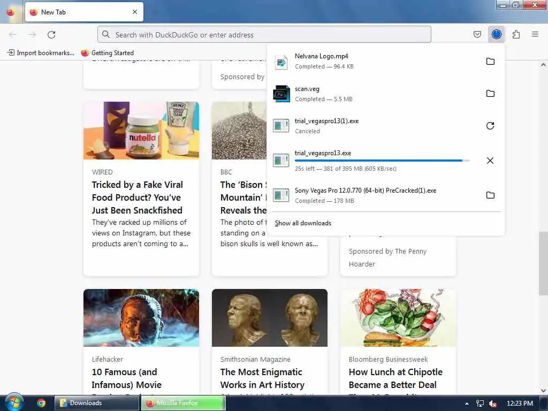The image size is (548, 411).
Task: Open the bronze busts thumbnail
Action: [x=270, y=318]
